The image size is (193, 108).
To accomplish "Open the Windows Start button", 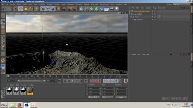I will (x=4, y=105).
